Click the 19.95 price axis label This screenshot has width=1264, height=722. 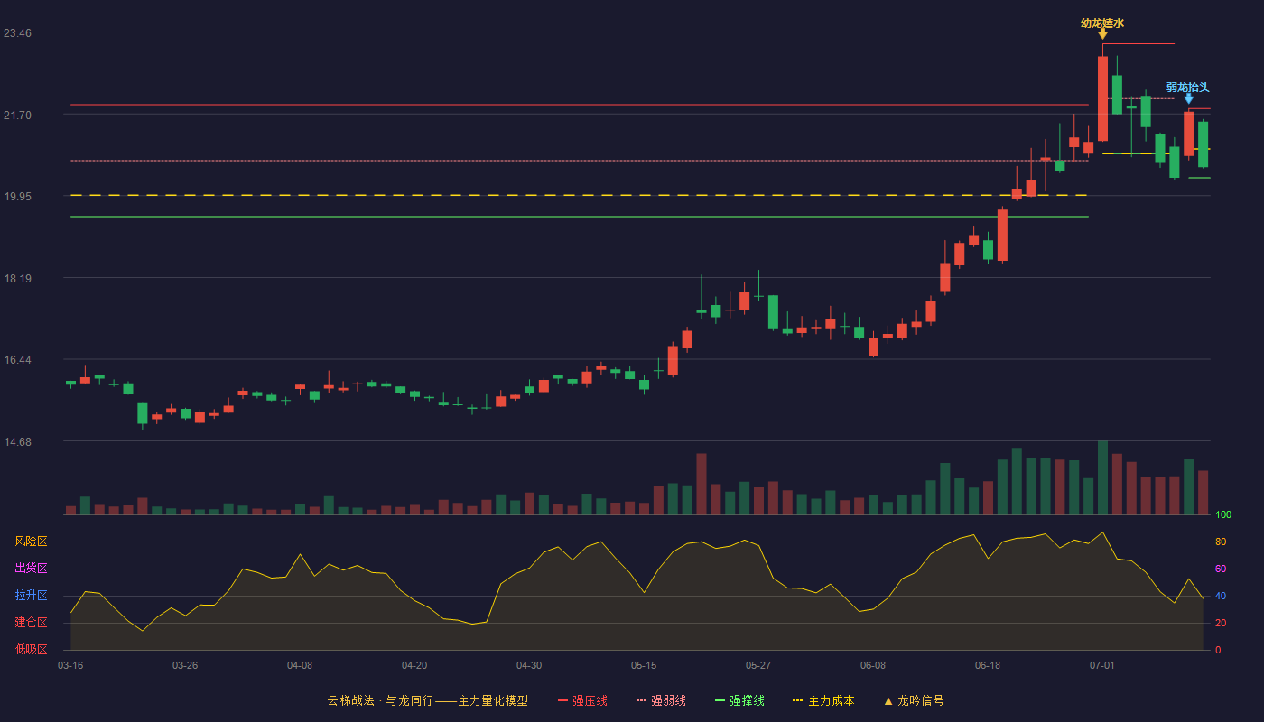17,197
